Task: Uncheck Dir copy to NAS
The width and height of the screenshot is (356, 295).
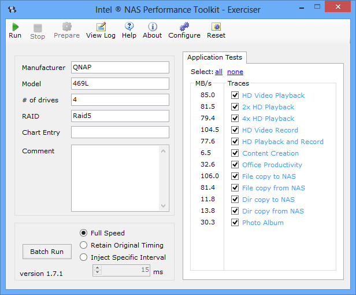Action: [x=235, y=200]
